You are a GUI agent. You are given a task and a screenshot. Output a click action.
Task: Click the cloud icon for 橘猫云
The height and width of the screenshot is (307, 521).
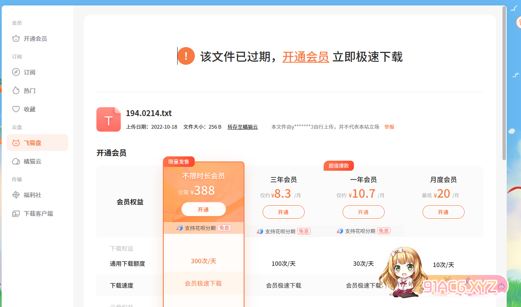click(x=16, y=161)
